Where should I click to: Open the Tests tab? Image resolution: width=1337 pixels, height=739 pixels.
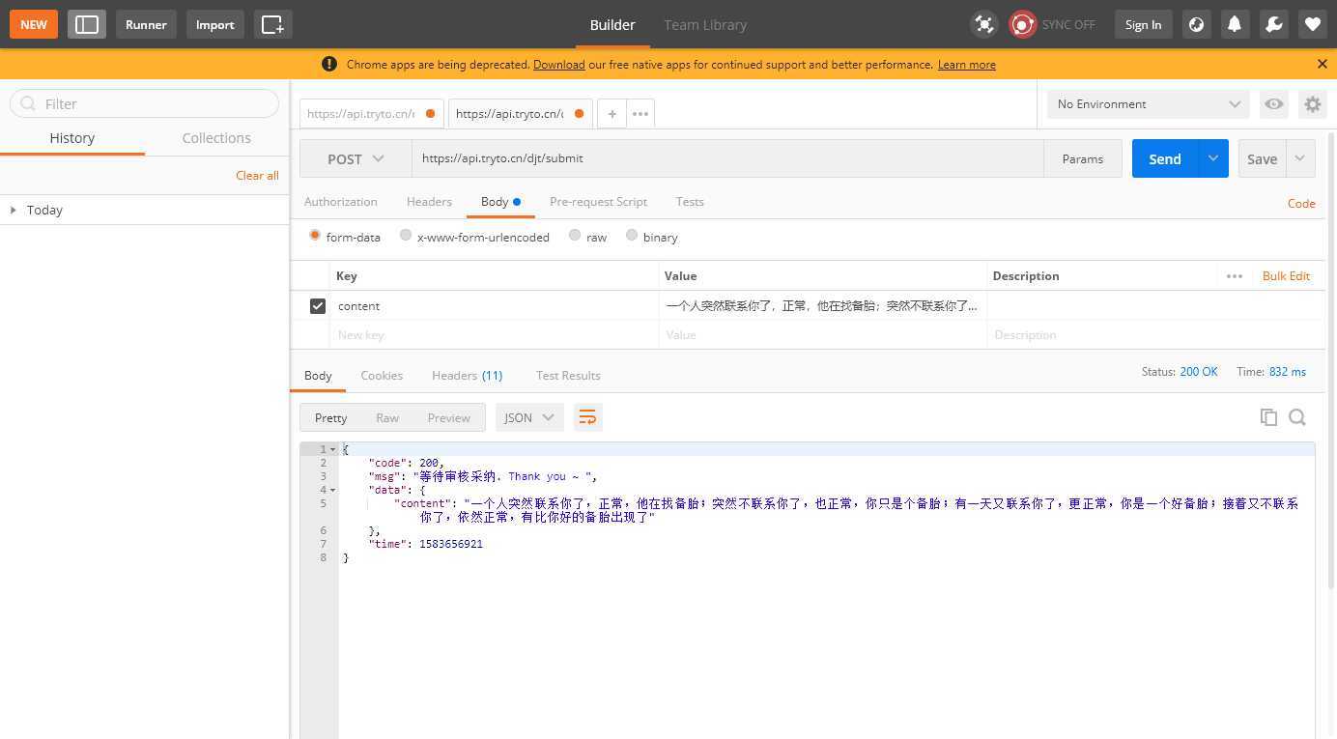pyautogui.click(x=690, y=201)
